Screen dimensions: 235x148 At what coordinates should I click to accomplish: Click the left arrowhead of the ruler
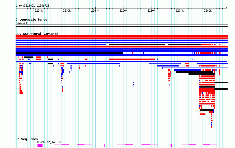(x=16, y=8)
